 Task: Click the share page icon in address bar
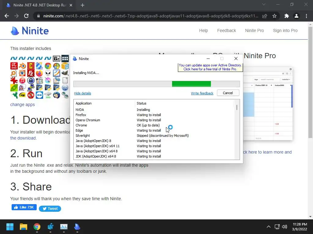click(x=265, y=16)
